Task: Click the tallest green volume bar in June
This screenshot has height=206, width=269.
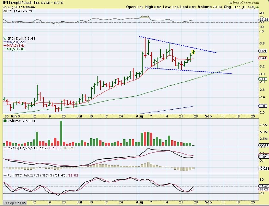Action: click(x=61, y=133)
